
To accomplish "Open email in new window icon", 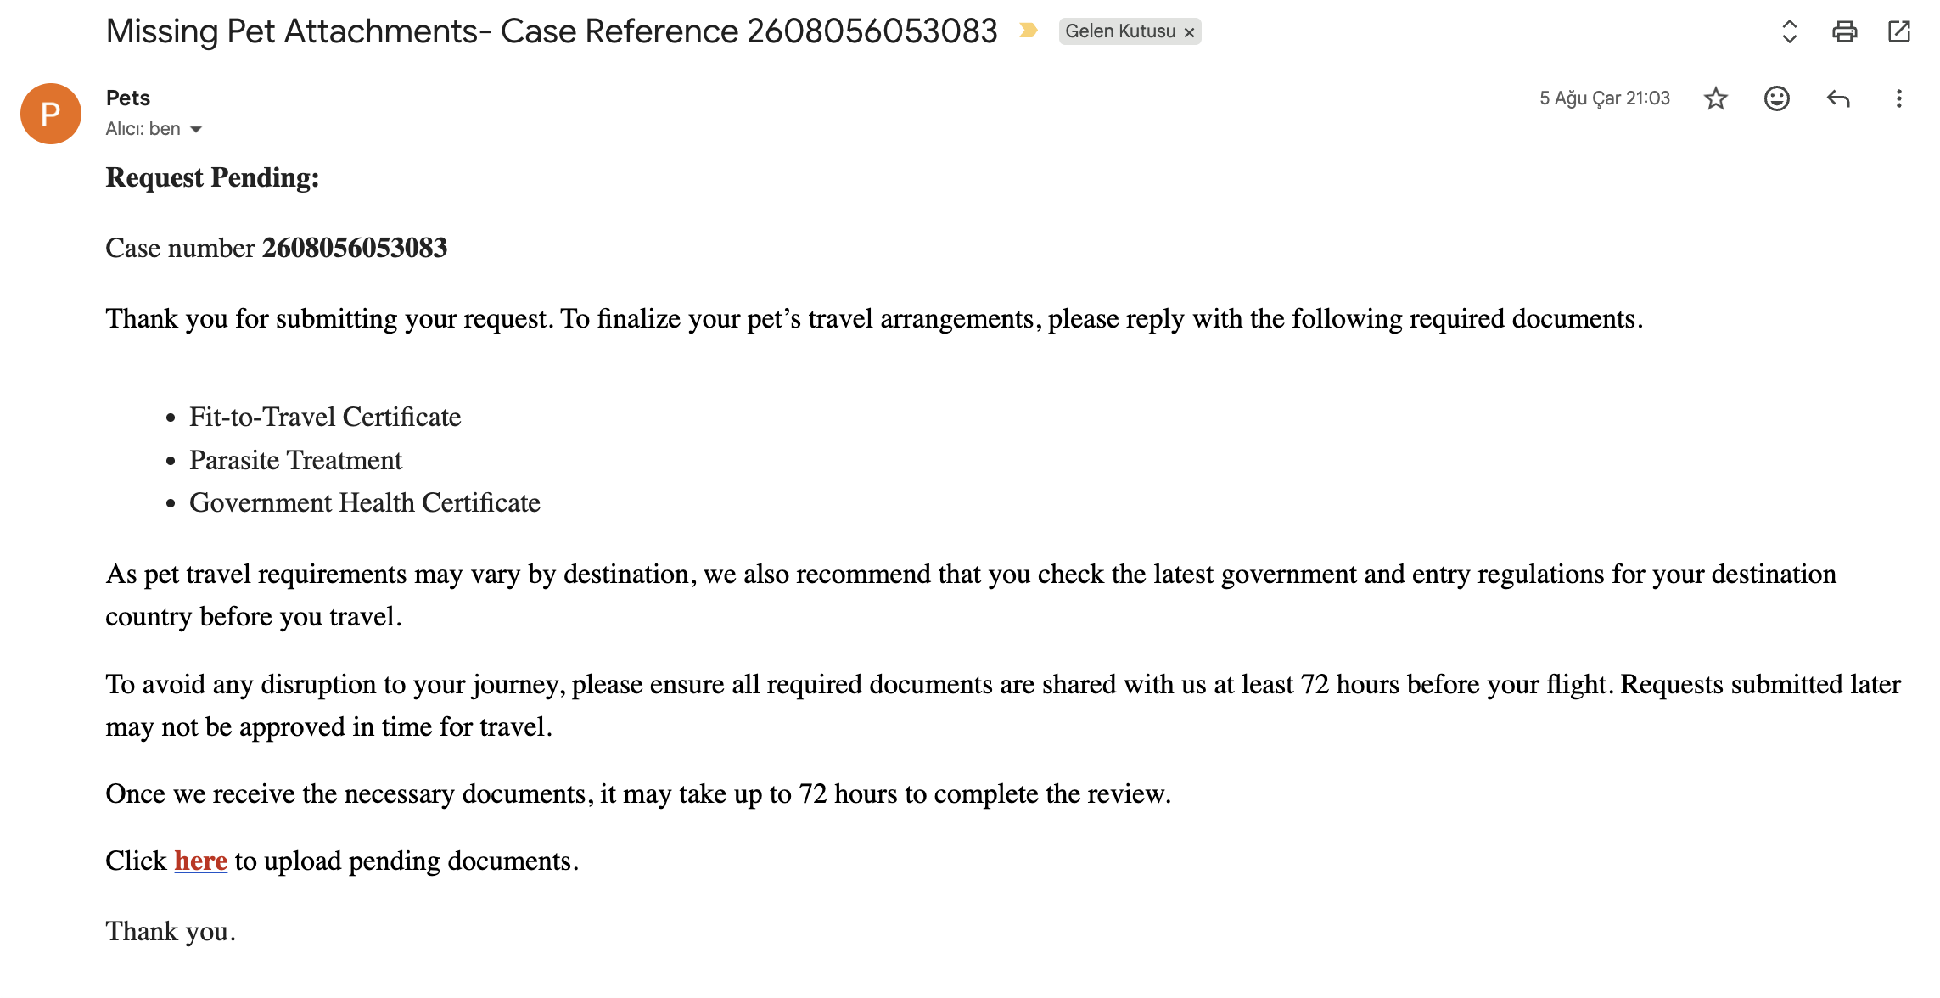I will pyautogui.click(x=1898, y=31).
